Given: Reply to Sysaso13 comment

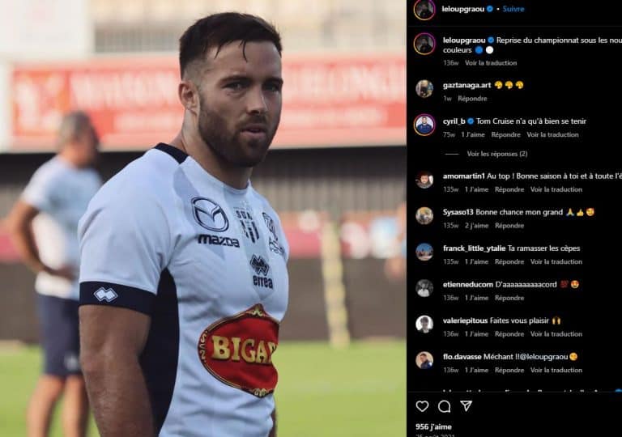Looking at the screenshot, I should click(x=509, y=226).
